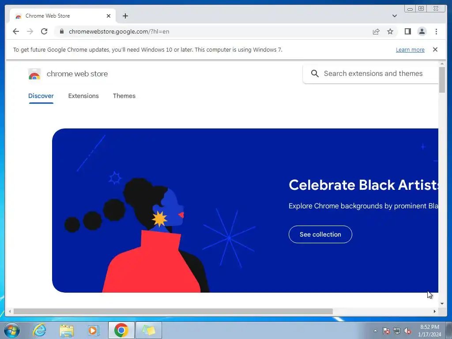Image resolution: width=452 pixels, height=339 pixels.
Task: Open a new tab with plus button
Action: [x=125, y=16]
